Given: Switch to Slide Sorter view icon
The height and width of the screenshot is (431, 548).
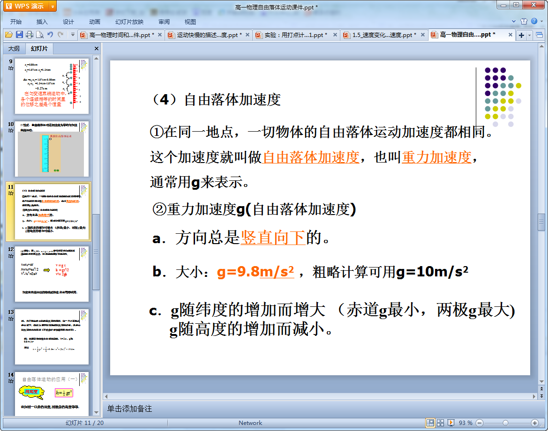Looking at the screenshot, I should (440, 423).
